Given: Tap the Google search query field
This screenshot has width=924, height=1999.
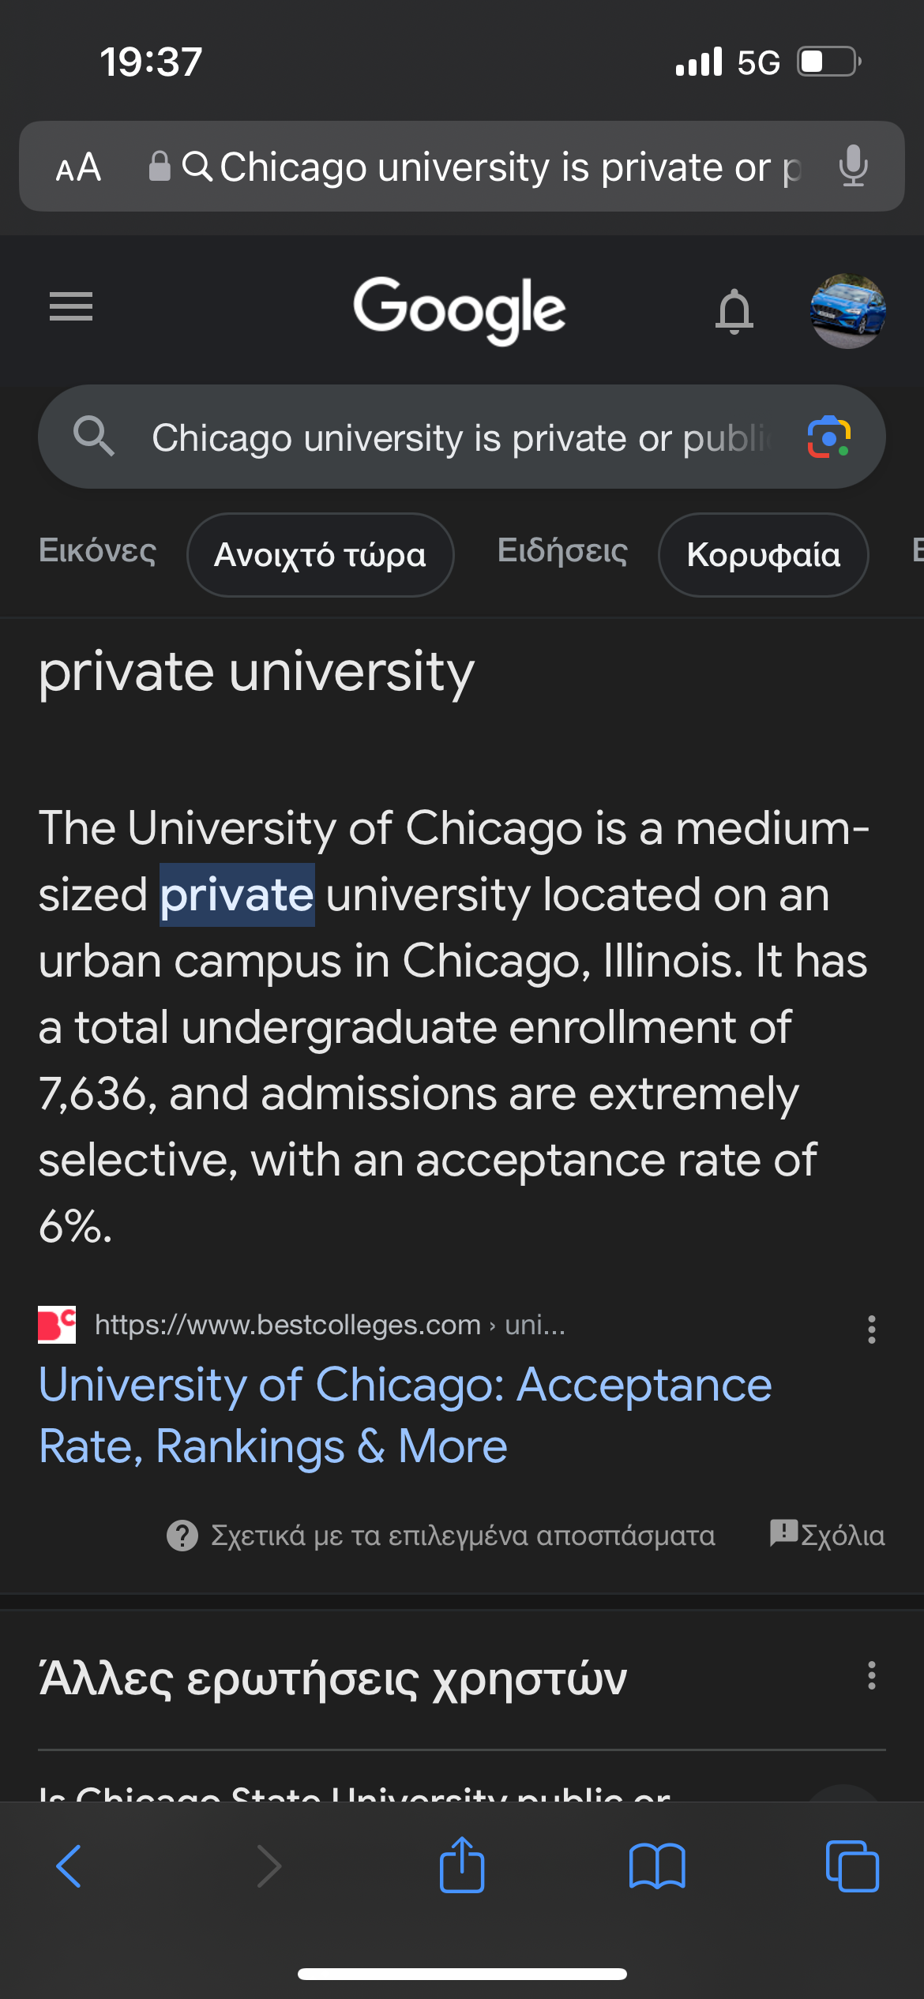Looking at the screenshot, I should click(x=458, y=437).
